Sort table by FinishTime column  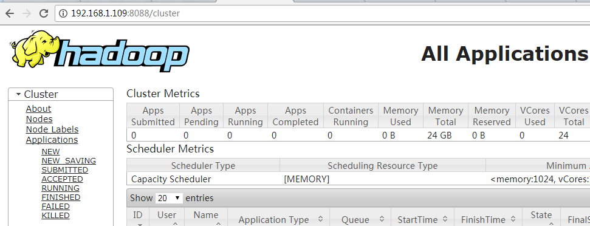tap(488, 217)
